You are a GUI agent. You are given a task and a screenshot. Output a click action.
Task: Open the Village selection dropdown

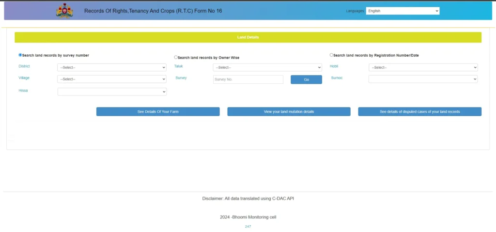click(x=112, y=79)
